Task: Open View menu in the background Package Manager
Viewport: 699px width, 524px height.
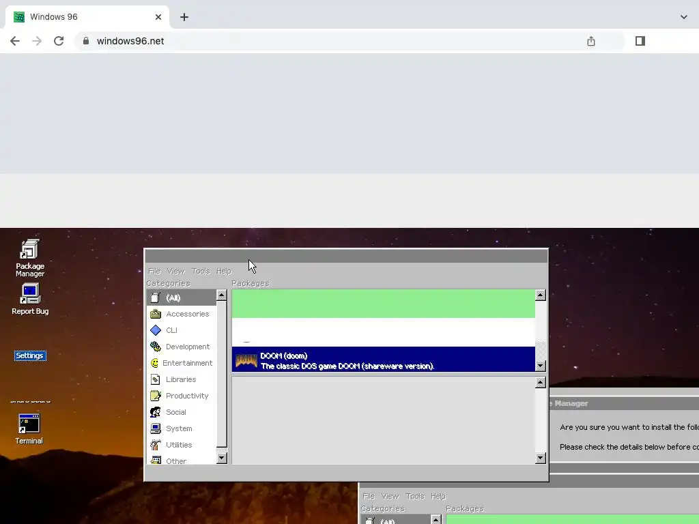Action: [x=390, y=496]
